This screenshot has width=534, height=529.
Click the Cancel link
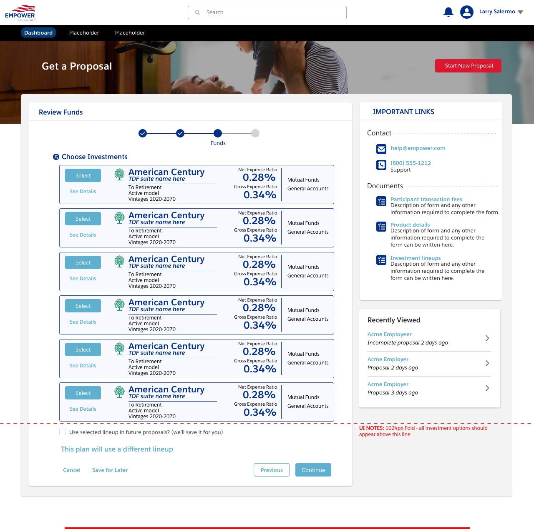(x=72, y=470)
